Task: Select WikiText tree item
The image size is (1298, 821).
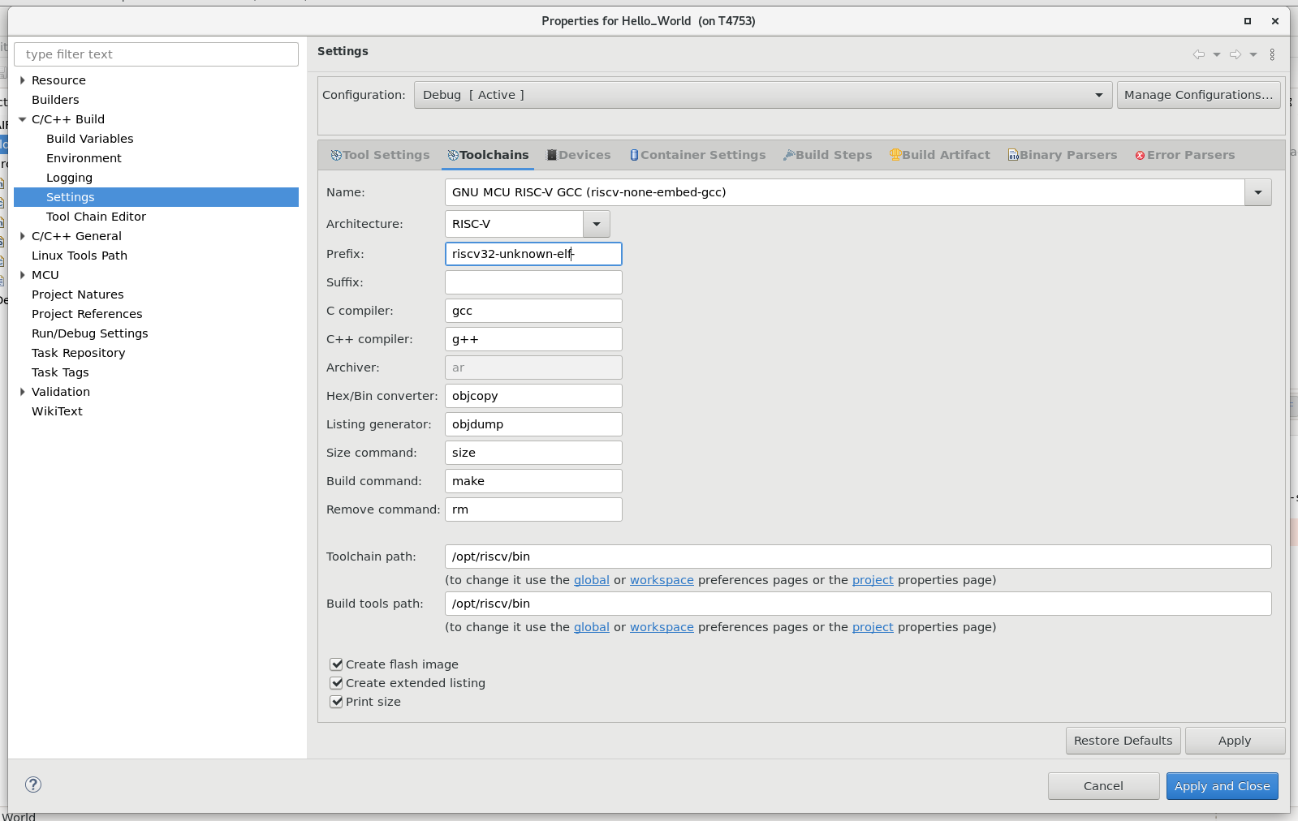Action: (57, 411)
